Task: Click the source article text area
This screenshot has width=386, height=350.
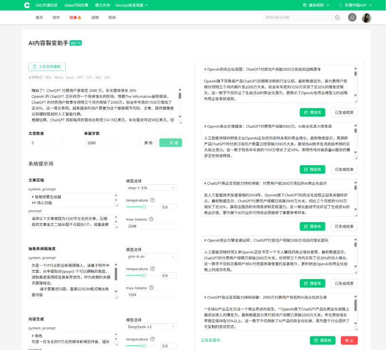Action: [105, 105]
